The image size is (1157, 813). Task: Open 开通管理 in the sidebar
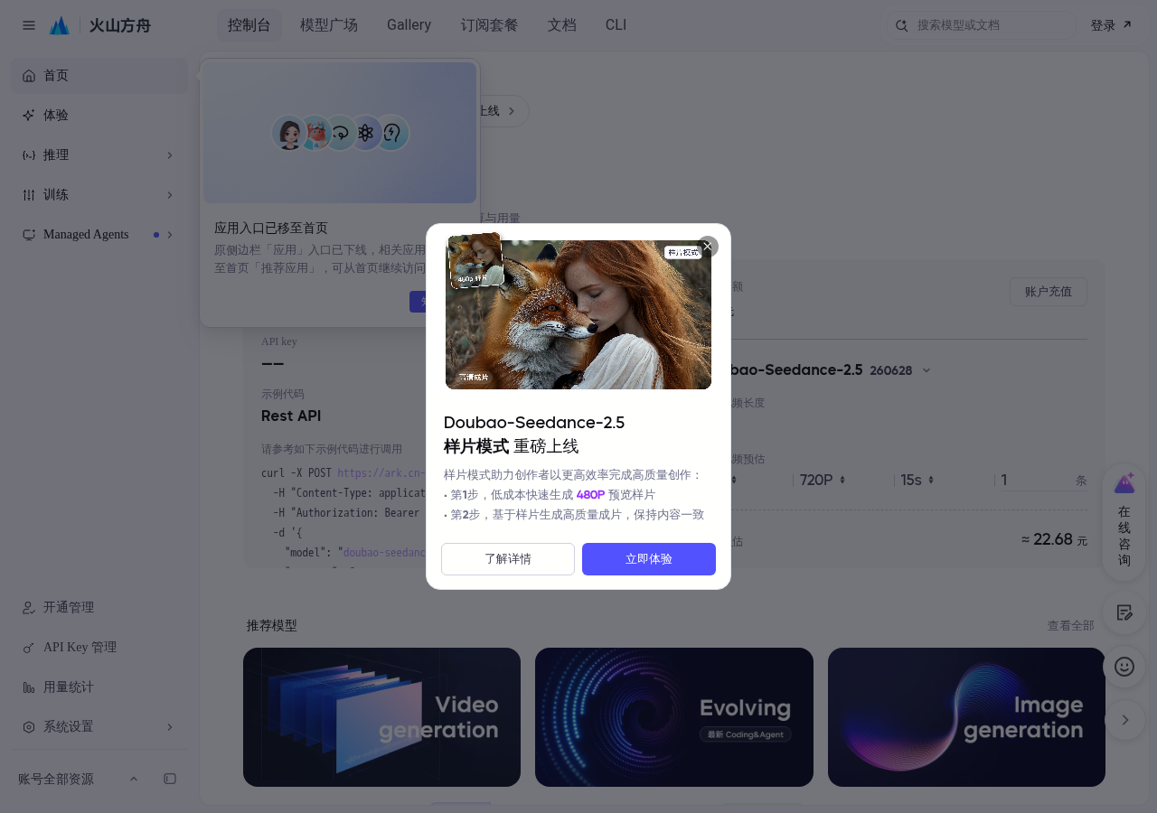click(x=99, y=608)
